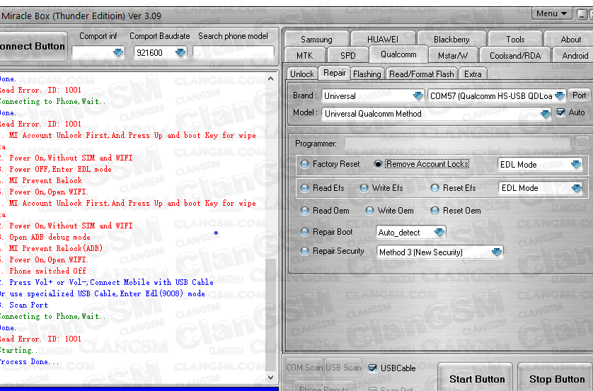593x391 pixels.
Task: Select the Read Oem radio button
Action: (304, 211)
